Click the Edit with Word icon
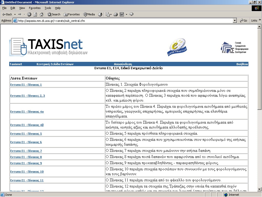 pyautogui.click(x=122, y=14)
